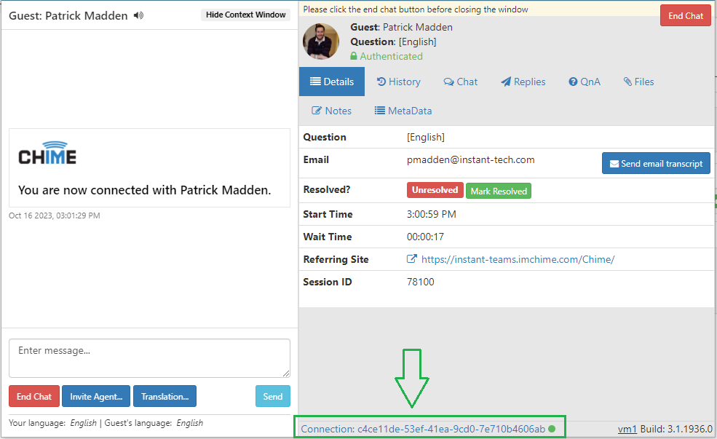This screenshot has height=439, width=717.
Task: Click the Enter message text field
Action: (149, 357)
